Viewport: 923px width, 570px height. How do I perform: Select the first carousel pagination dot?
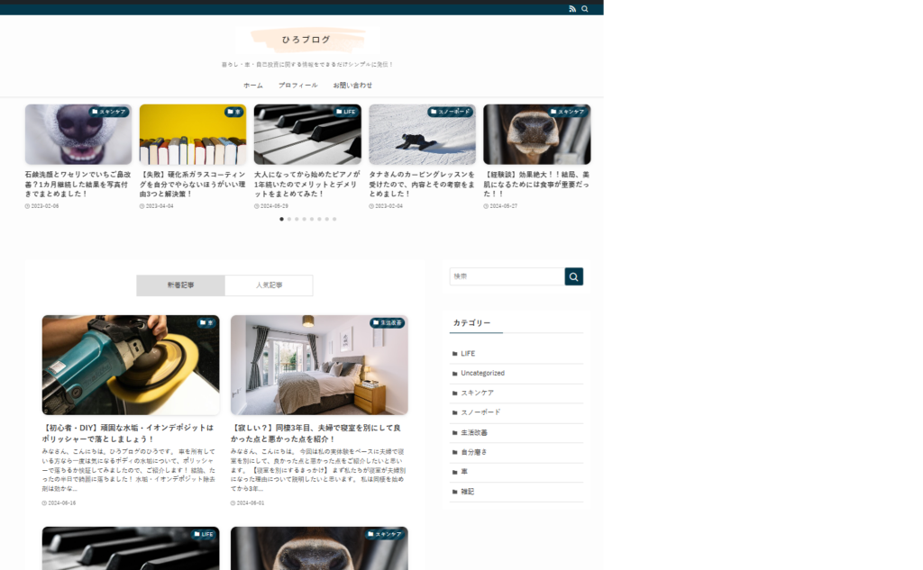(281, 219)
